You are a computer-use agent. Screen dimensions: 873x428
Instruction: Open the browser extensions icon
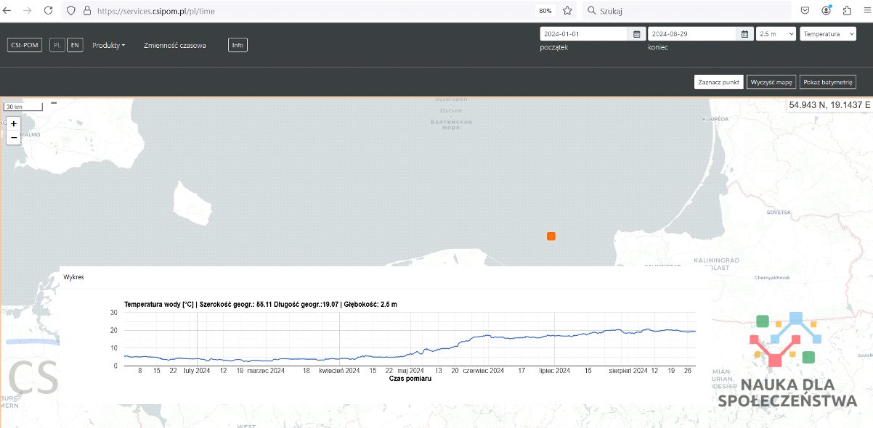pos(847,11)
